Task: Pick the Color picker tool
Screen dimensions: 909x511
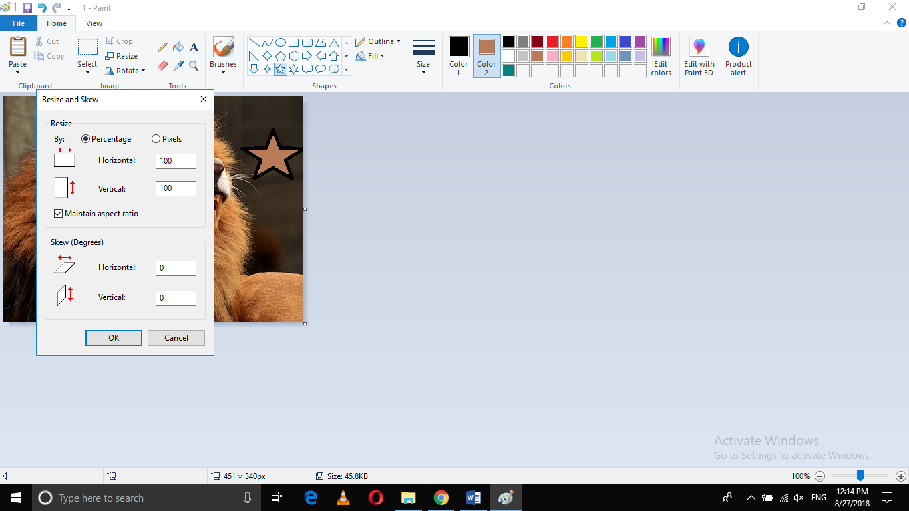Action: click(x=178, y=66)
